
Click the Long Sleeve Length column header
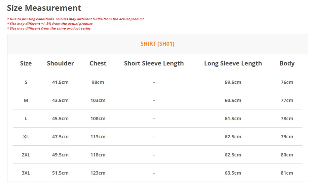point(233,63)
